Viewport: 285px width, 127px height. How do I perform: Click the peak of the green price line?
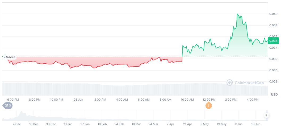click(237, 14)
